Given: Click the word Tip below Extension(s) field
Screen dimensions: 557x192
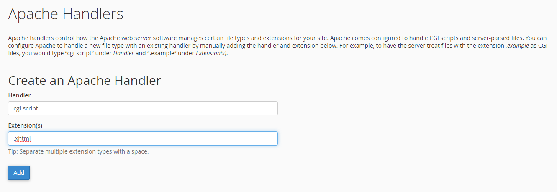Looking at the screenshot, I should (13, 151).
